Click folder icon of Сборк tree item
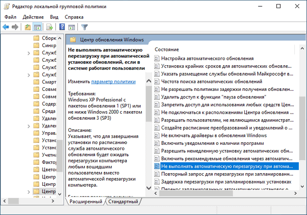Viewport: 307px width, 215px height. pos(36,38)
